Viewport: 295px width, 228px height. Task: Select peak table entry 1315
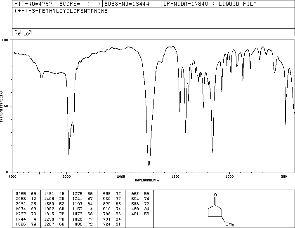[49, 214]
